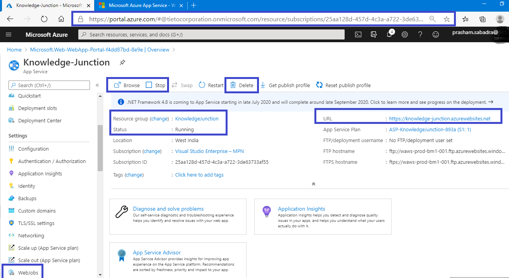
Task: Open Diagnose and solve problems card
Action: tap(178, 216)
